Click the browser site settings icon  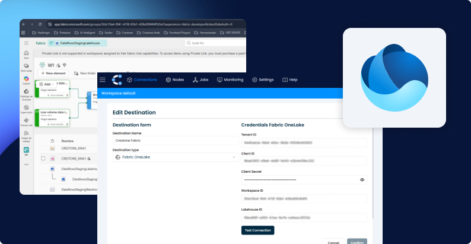pyautogui.click(x=50, y=24)
